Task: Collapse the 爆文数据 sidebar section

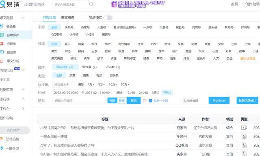Action: click(x=23, y=18)
